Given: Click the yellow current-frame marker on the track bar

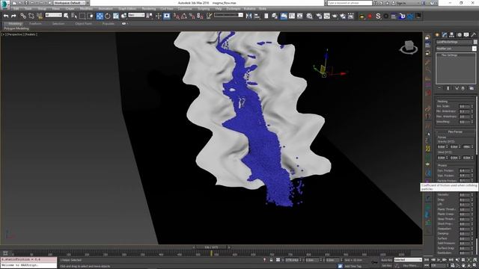Looking at the screenshot, I should [x=211, y=253].
